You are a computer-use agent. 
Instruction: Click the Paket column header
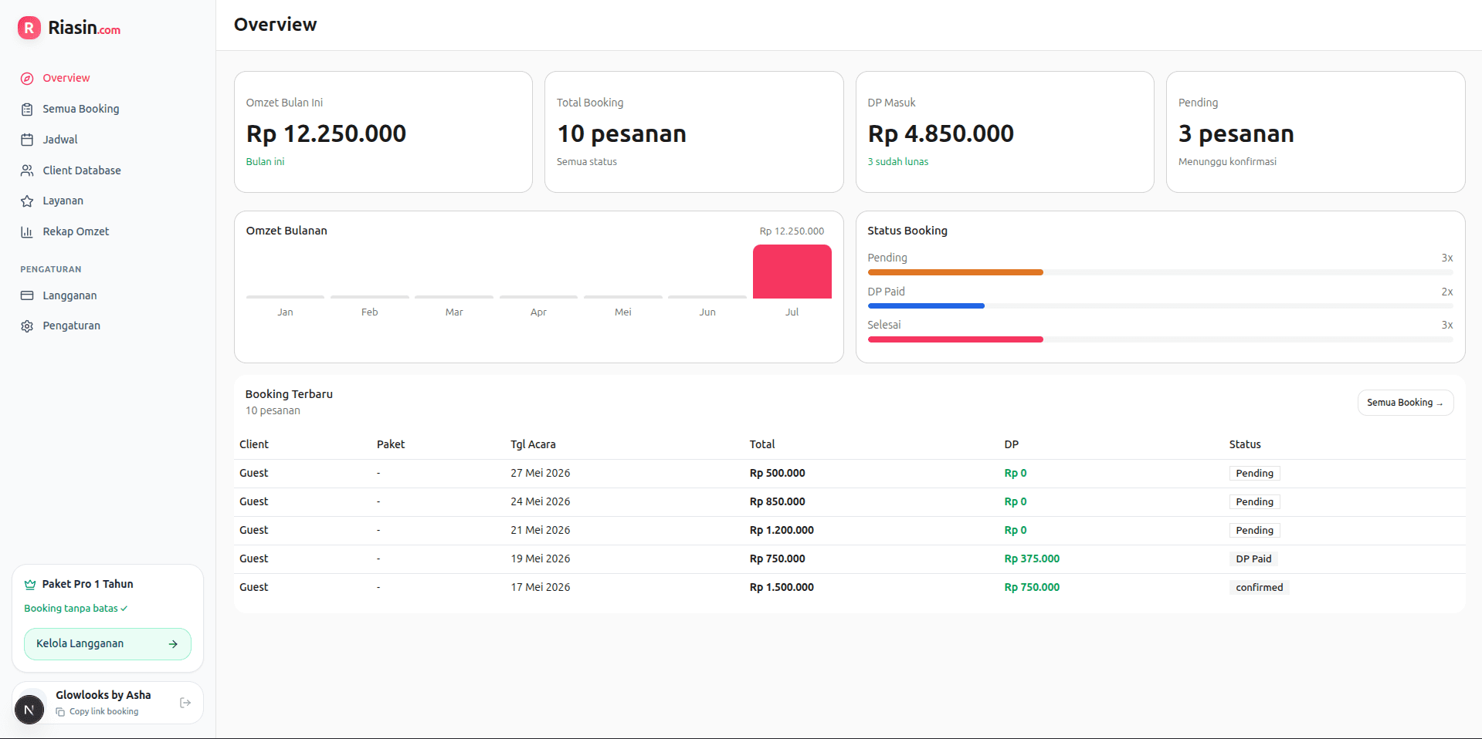pyautogui.click(x=391, y=444)
